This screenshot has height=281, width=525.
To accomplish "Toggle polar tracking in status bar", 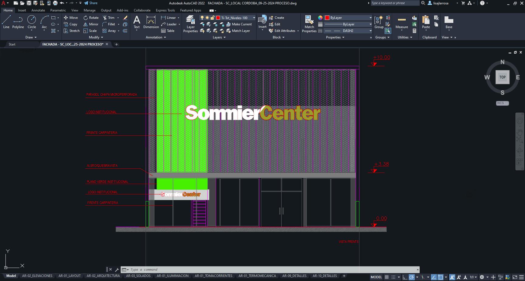I will click(x=412, y=277).
